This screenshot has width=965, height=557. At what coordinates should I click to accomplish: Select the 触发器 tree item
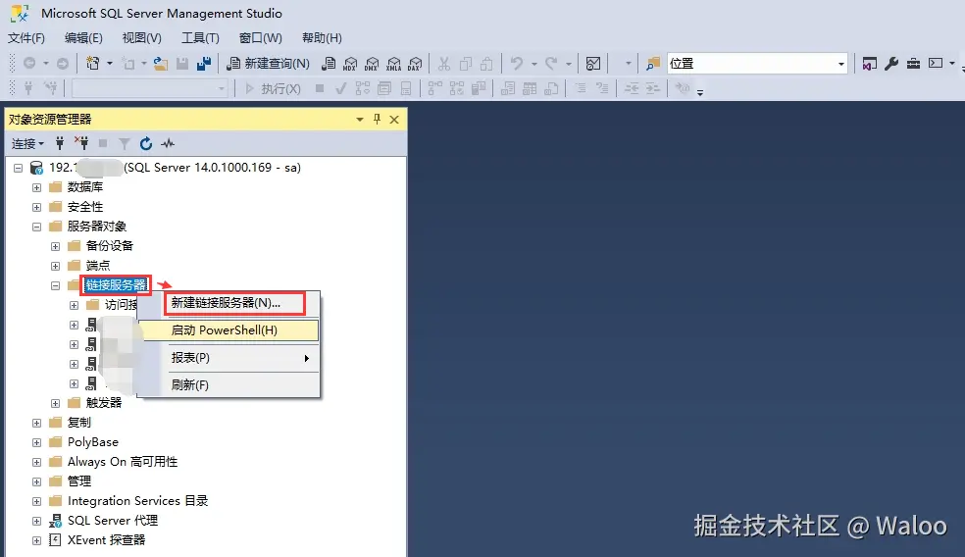pyautogui.click(x=103, y=403)
